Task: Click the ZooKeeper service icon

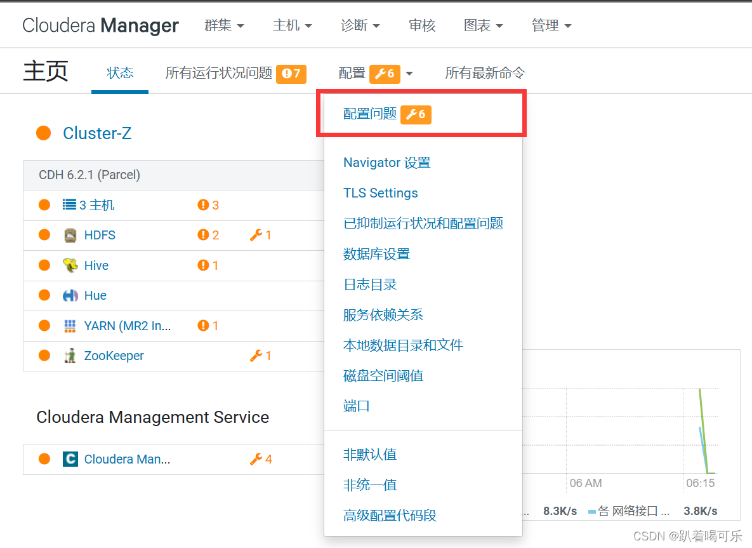Action: point(70,356)
